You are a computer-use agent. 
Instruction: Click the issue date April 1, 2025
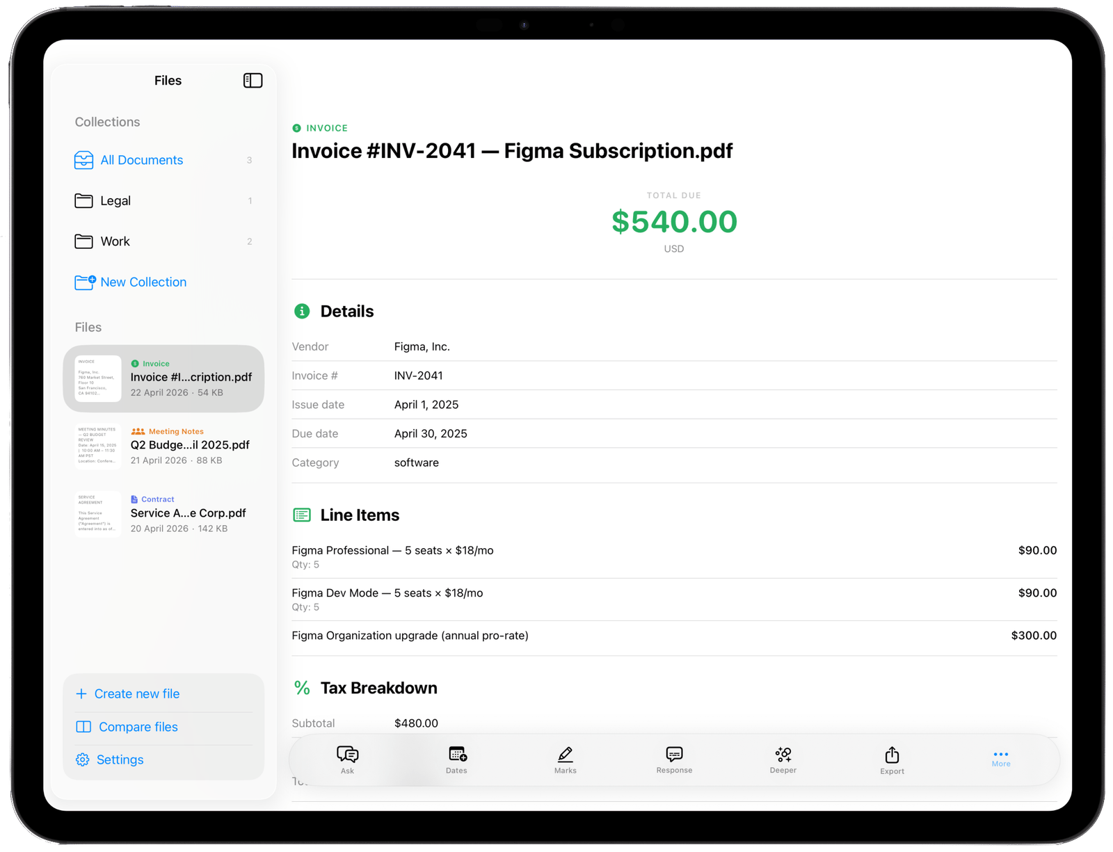[426, 405]
